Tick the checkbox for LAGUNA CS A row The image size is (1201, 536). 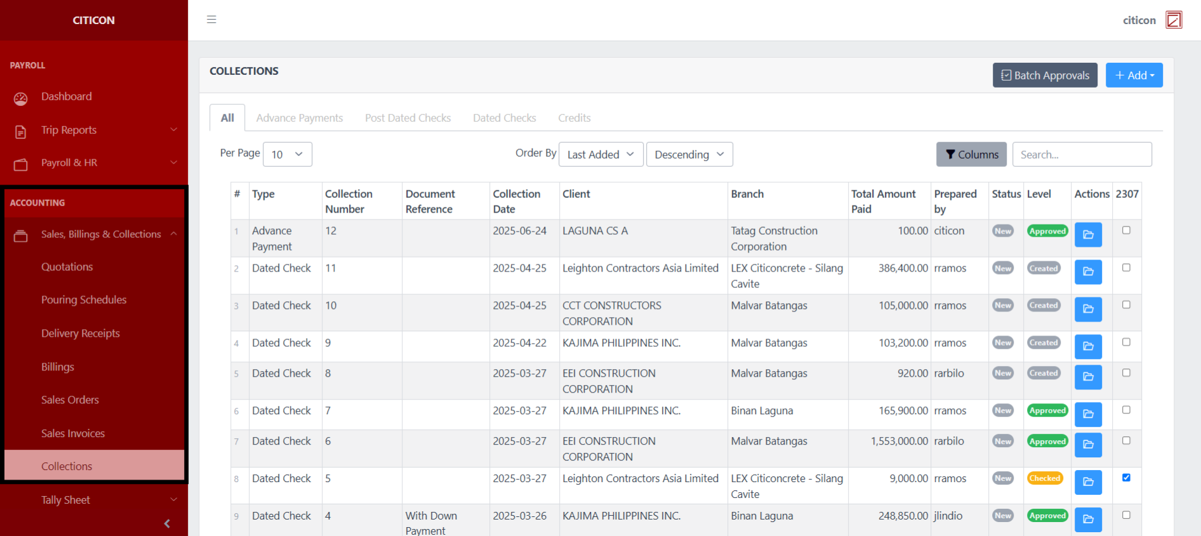pyautogui.click(x=1126, y=230)
